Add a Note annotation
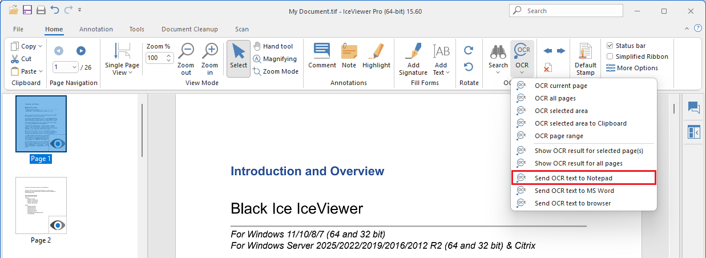The width and height of the screenshot is (706, 258). coord(349,56)
